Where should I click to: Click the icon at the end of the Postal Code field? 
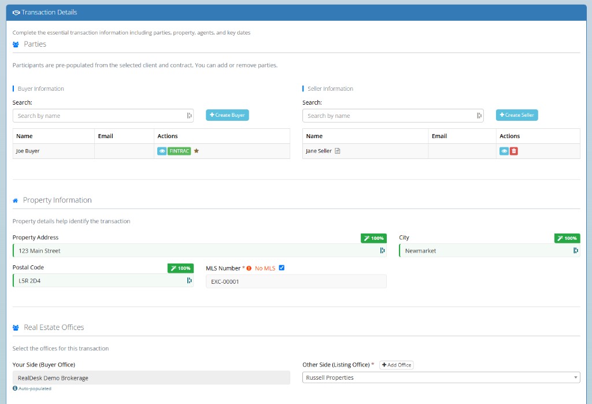(189, 280)
